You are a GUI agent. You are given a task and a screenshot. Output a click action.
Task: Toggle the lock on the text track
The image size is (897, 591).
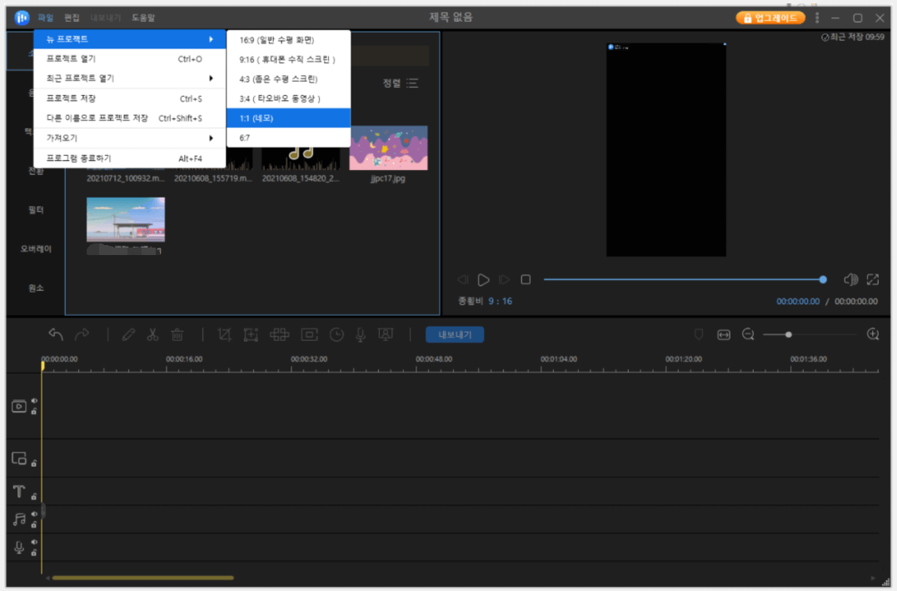pos(34,496)
